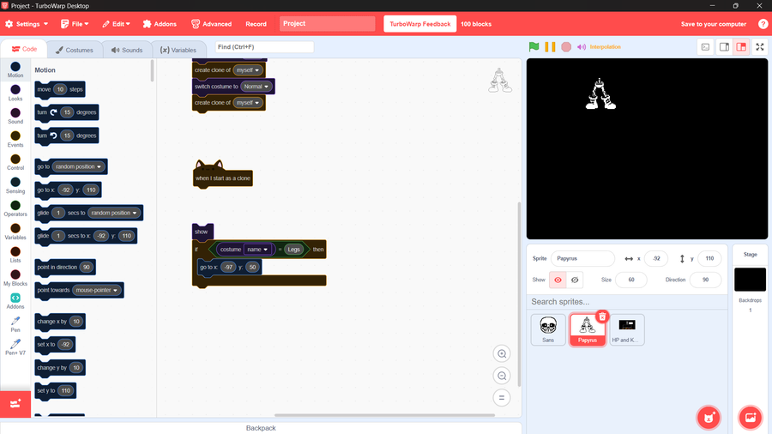Open the Edit dropdown menu
Viewport: 772px width, 434px height.
[116, 24]
